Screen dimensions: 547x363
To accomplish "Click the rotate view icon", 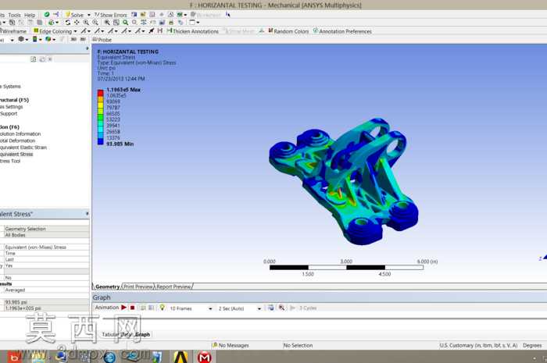I will click(x=68, y=23).
